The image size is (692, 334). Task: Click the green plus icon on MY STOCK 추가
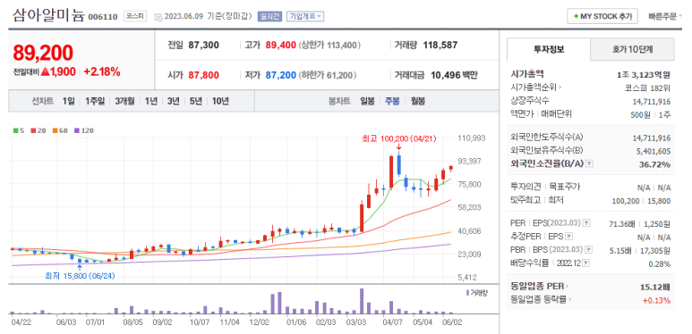click(x=576, y=16)
